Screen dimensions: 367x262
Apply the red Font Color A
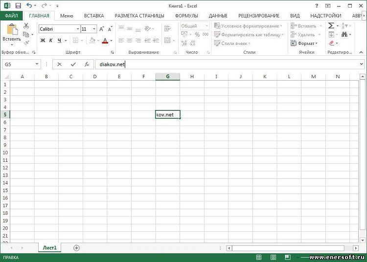105,41
